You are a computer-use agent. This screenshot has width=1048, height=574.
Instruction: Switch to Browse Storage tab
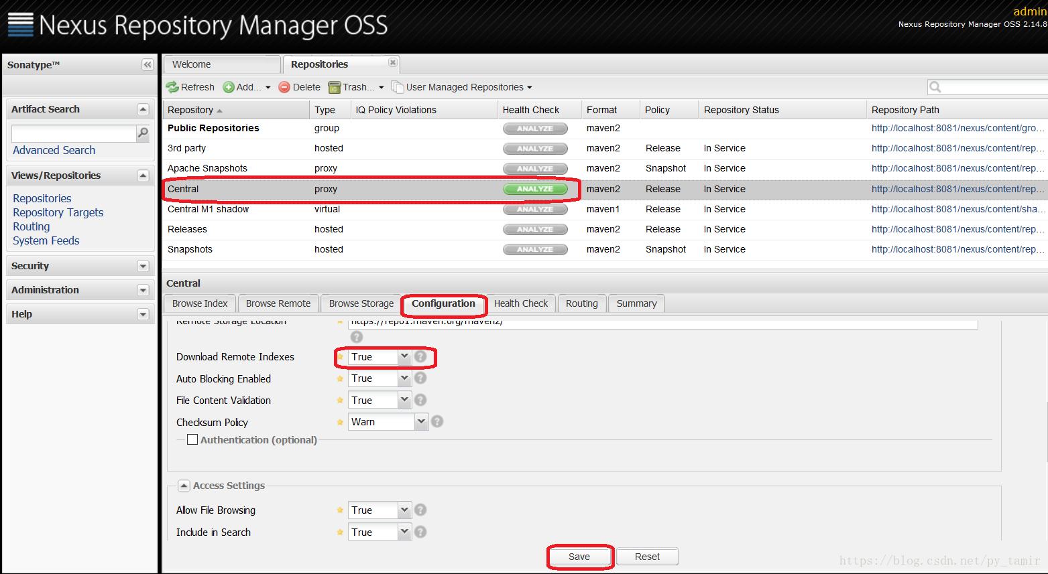[361, 303]
